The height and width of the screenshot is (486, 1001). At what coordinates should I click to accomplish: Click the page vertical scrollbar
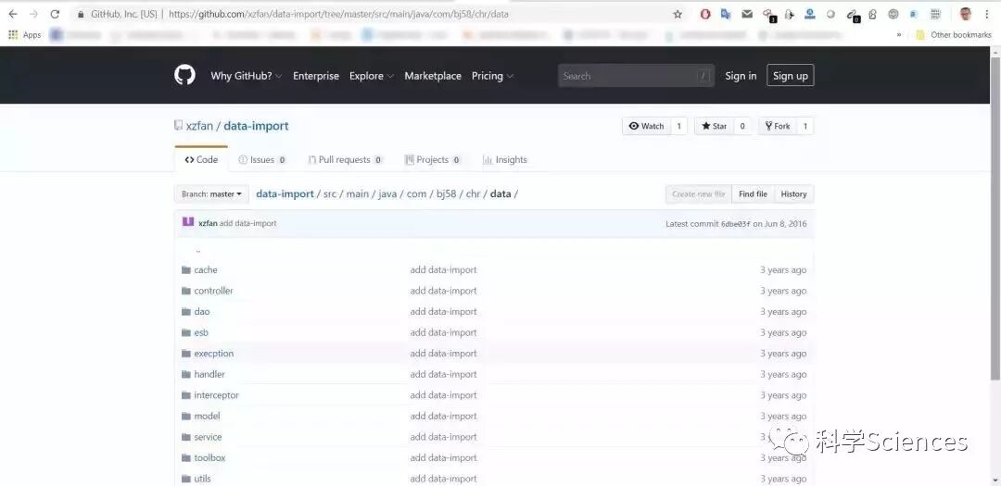click(x=995, y=217)
